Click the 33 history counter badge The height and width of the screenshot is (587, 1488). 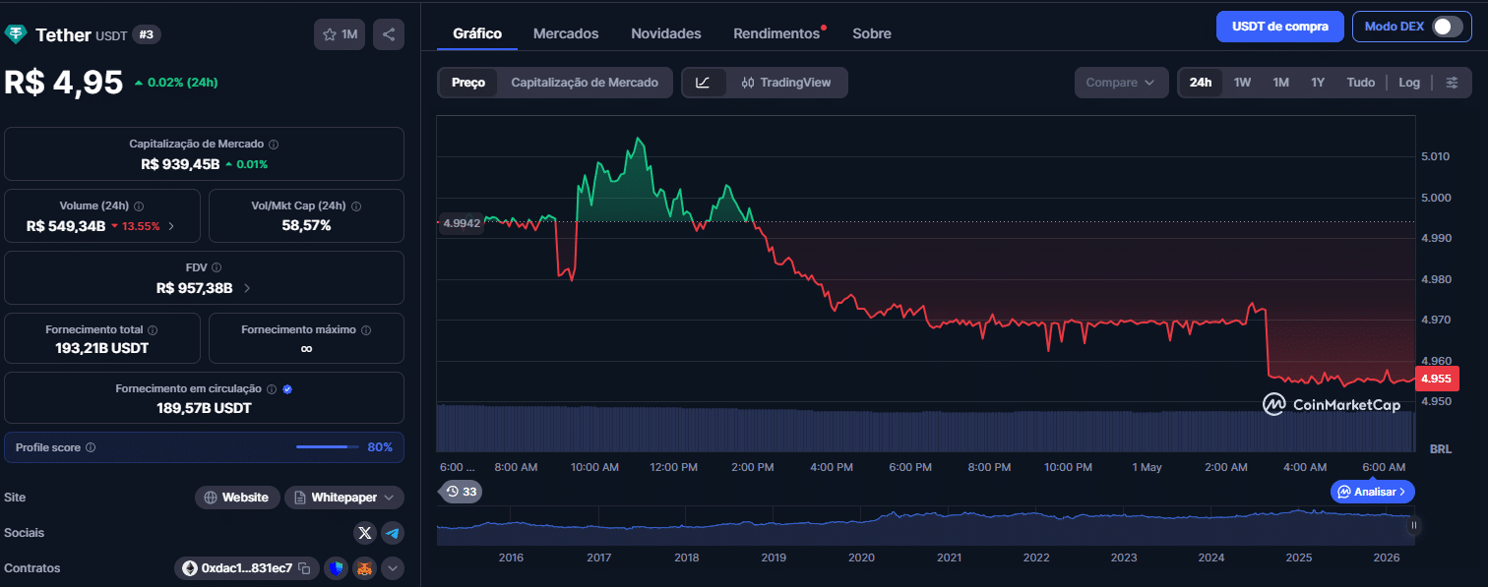click(461, 491)
